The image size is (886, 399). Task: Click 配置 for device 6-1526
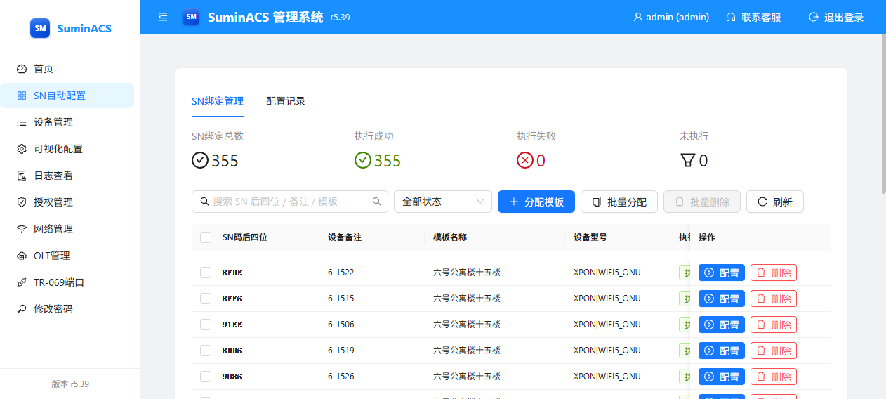[x=722, y=377]
